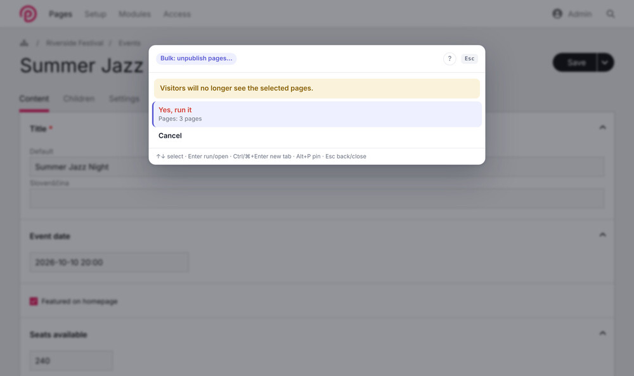
Task: Open the Pages menu
Action: click(61, 14)
